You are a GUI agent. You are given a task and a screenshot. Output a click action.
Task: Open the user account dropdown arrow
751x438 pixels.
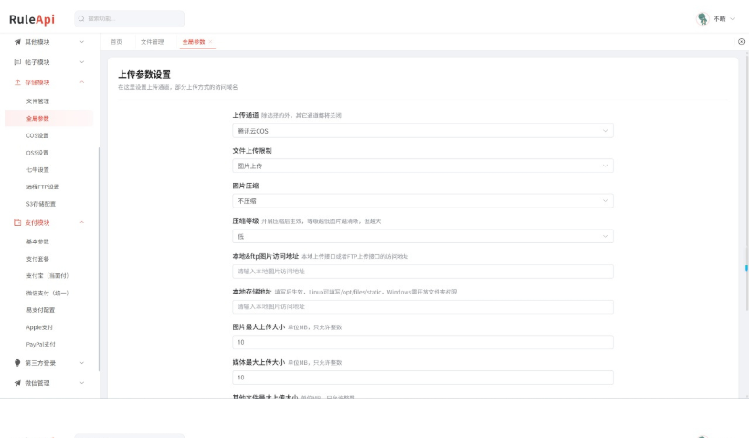pos(733,19)
